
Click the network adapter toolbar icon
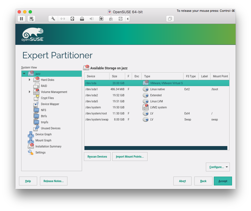[63, 19]
